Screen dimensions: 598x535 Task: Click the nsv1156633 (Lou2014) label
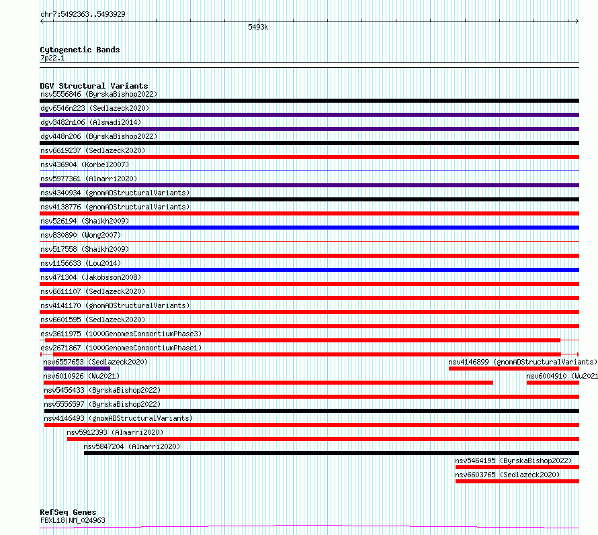coord(81,263)
